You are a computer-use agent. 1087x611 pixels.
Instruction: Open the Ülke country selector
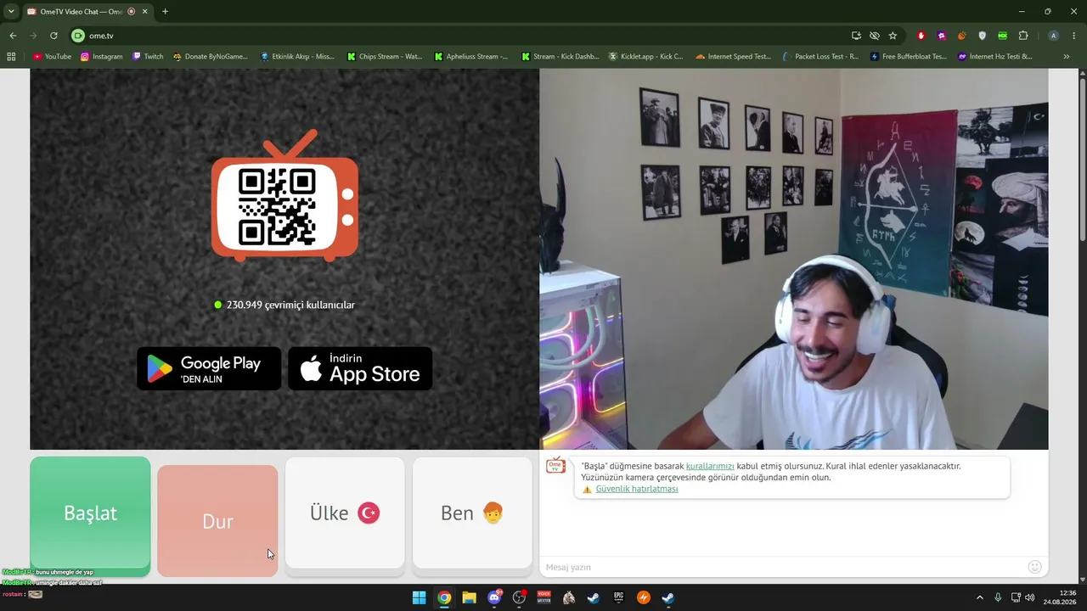click(x=345, y=513)
